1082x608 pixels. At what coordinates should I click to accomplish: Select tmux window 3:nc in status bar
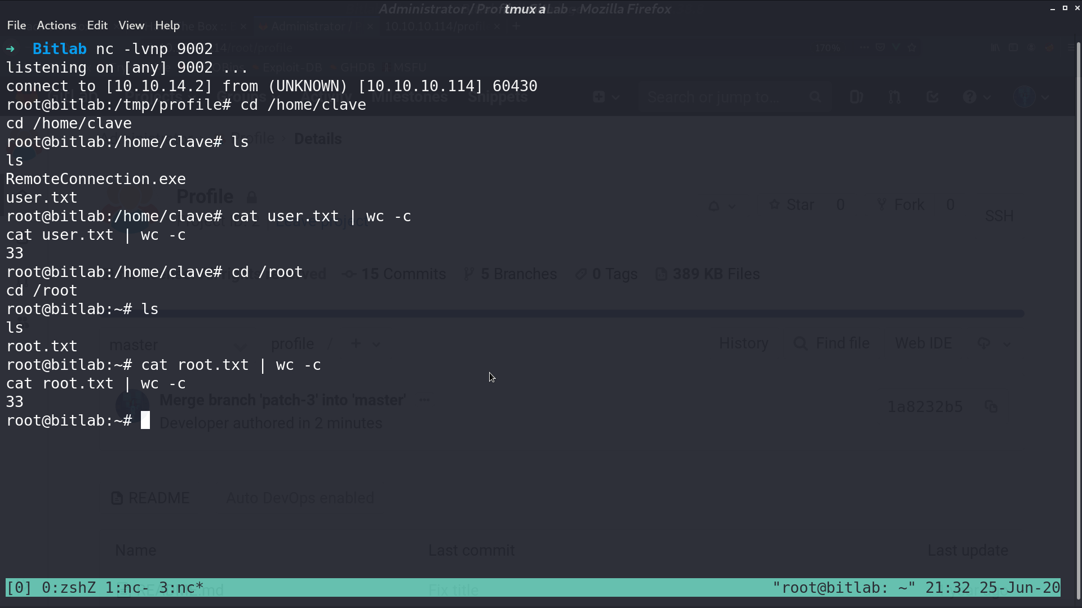(181, 588)
